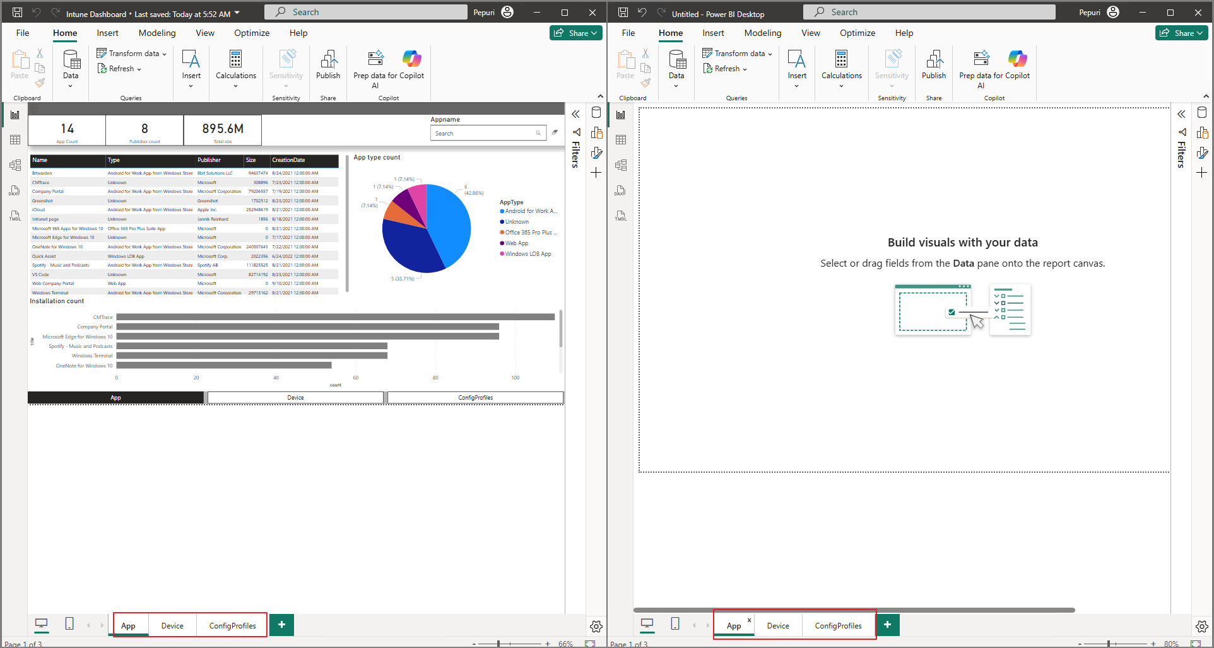1214x648 pixels.
Task: Click ConfigProfiles navigation button on report canvas
Action: tap(475, 398)
